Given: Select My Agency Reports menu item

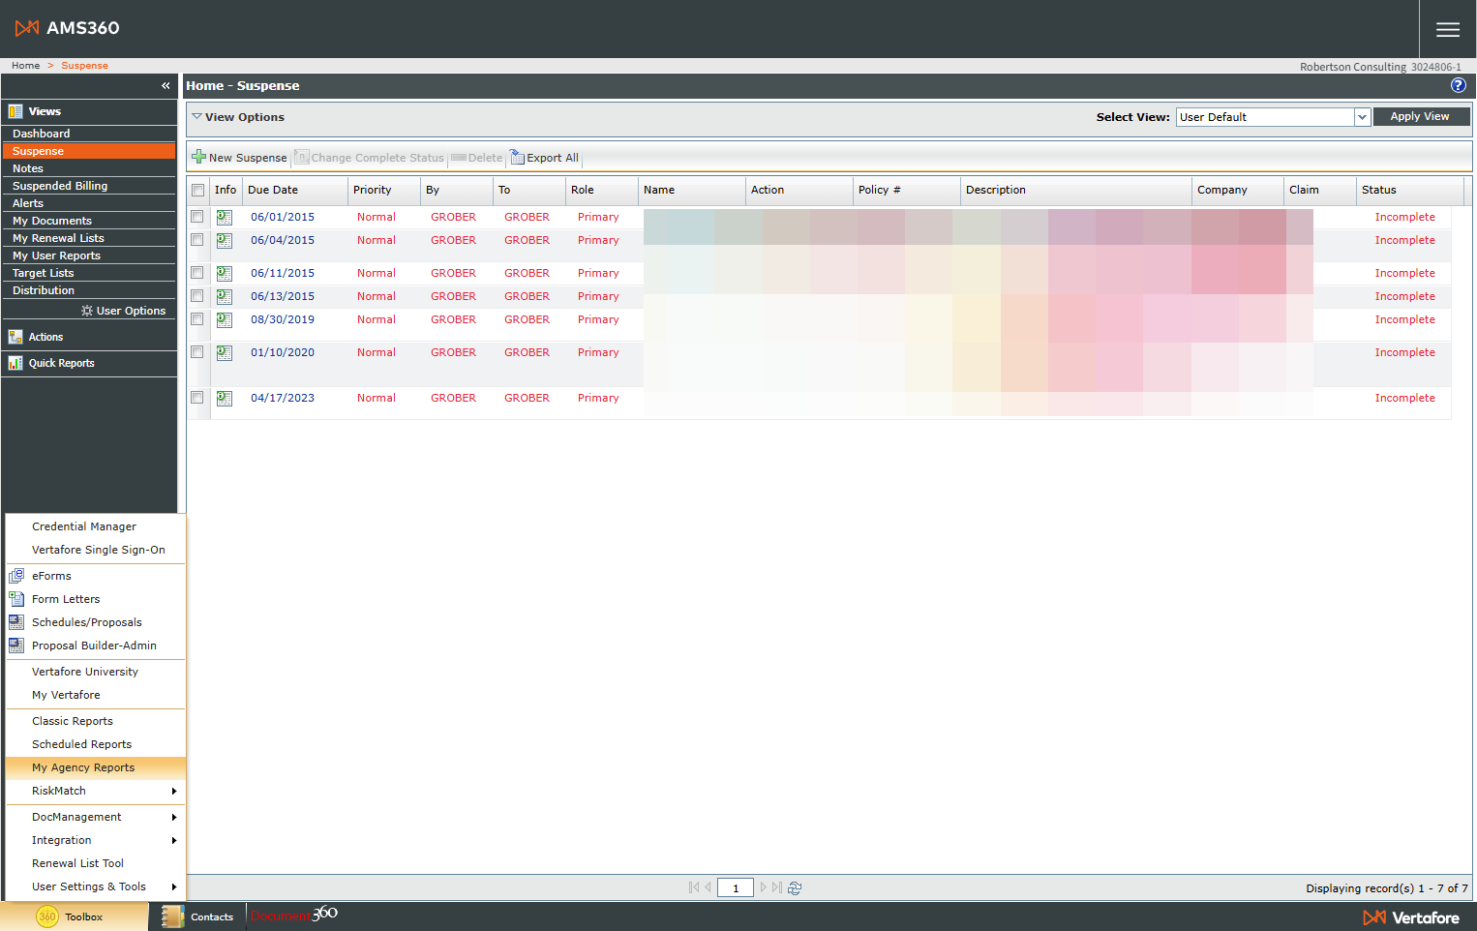Looking at the screenshot, I should [95, 767].
